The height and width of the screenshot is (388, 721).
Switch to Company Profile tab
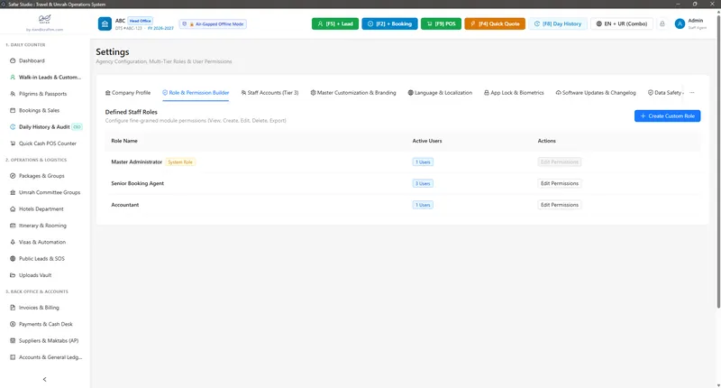[x=128, y=93]
